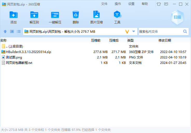This screenshot has width=191, height=133.
Task: Click the path address bar text
Action: (62, 32)
